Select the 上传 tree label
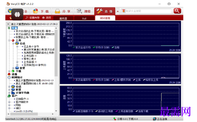Image resolution: width=197 pixels, height=122 pixels. (x=18, y=40)
